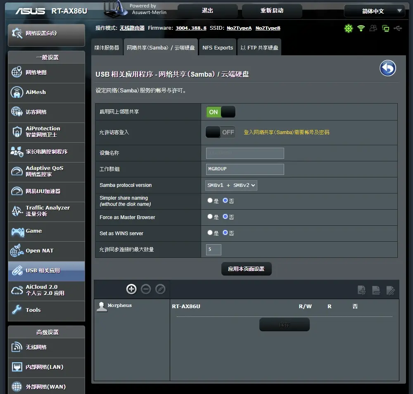Viewport: 413px width, 394px height.
Task: Switch to 以 FTP 共享硬盘 tab
Action: tap(259, 47)
